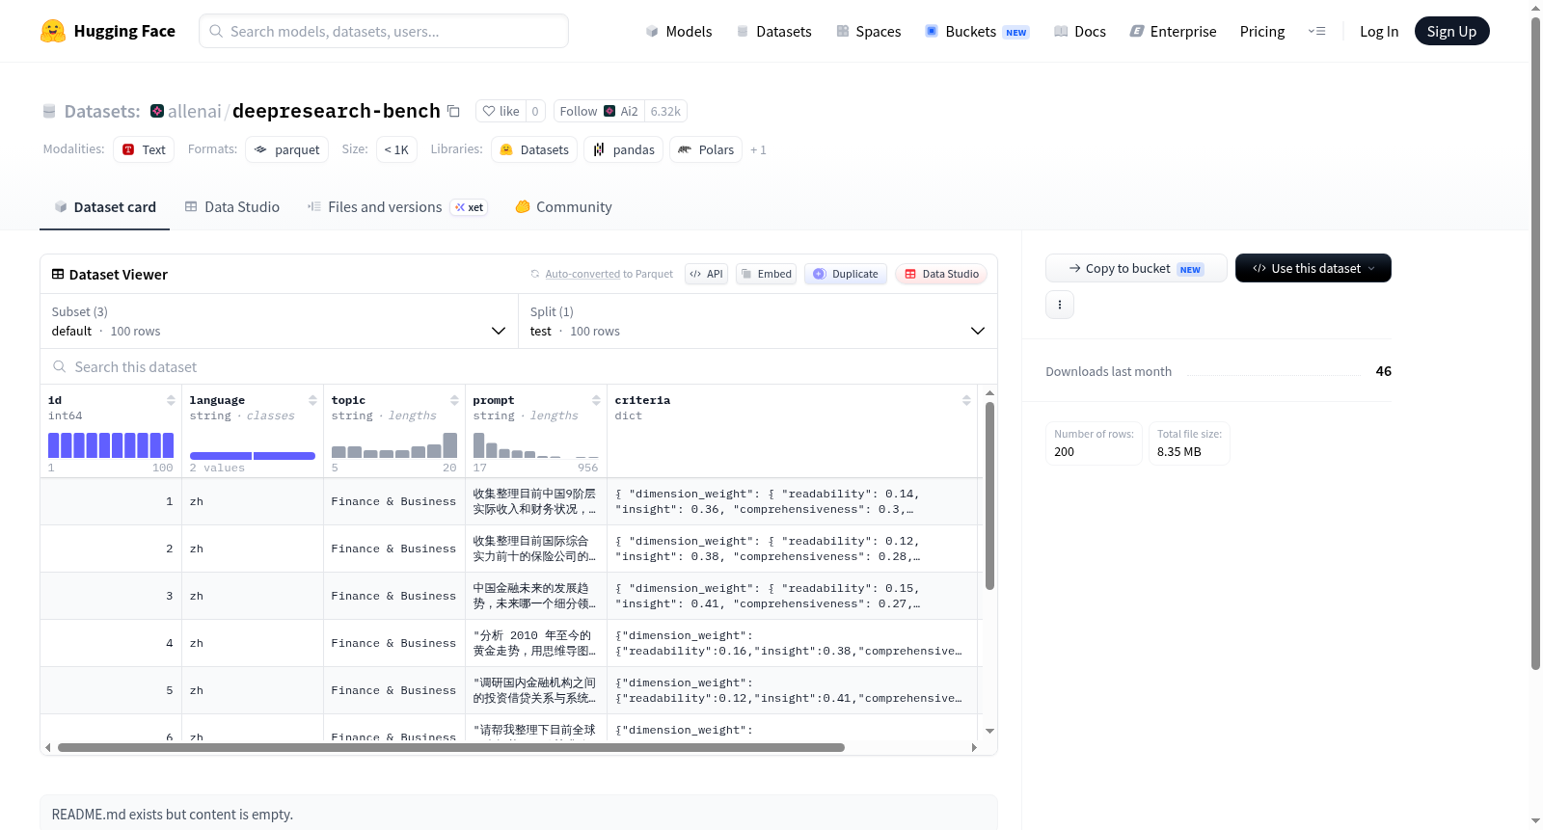This screenshot has height=830, width=1543.
Task: Sort the criteria column with its arrows
Action: [966, 400]
